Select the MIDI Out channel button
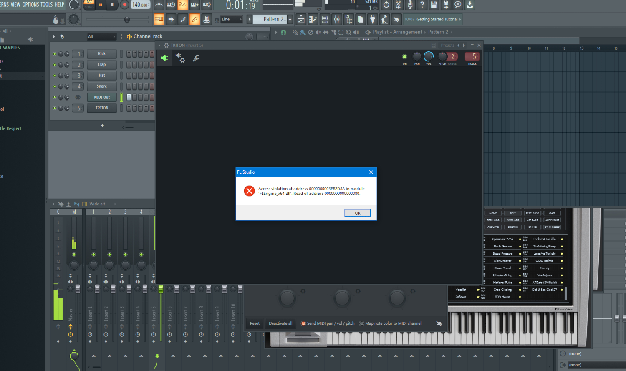The height and width of the screenshot is (371, 626). pyautogui.click(x=102, y=97)
